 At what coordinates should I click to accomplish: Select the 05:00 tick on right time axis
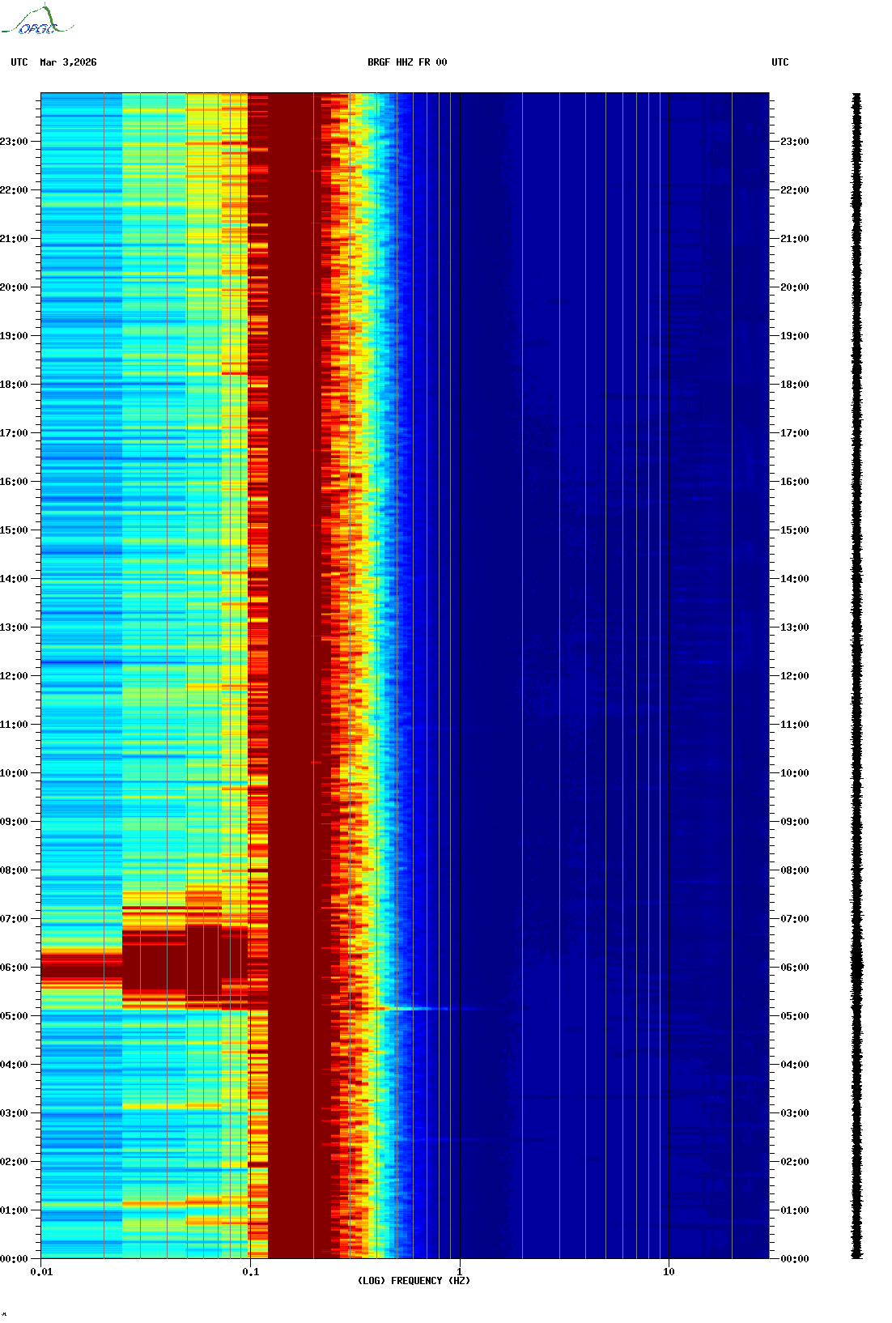pyautogui.click(x=794, y=1016)
